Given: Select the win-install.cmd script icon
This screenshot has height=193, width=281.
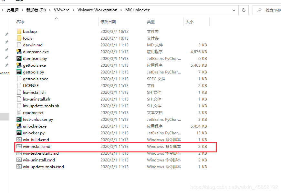Looking at the screenshot, I should coord(19,146).
